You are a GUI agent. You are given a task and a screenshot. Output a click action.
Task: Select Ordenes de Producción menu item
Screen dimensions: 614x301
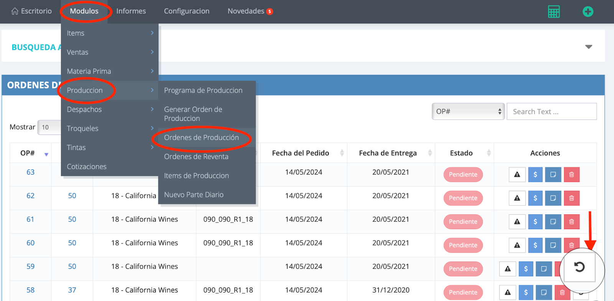[201, 137]
